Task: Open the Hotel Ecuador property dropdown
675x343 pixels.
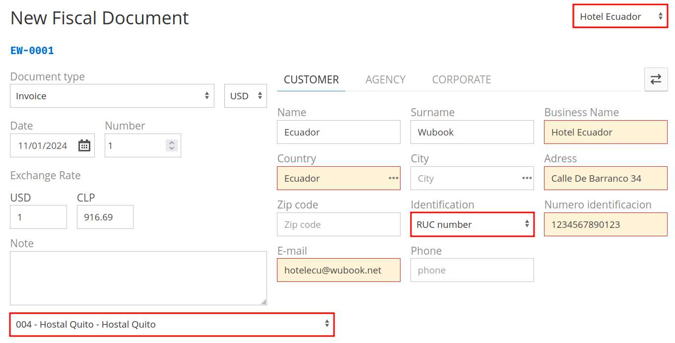Action: coord(620,16)
